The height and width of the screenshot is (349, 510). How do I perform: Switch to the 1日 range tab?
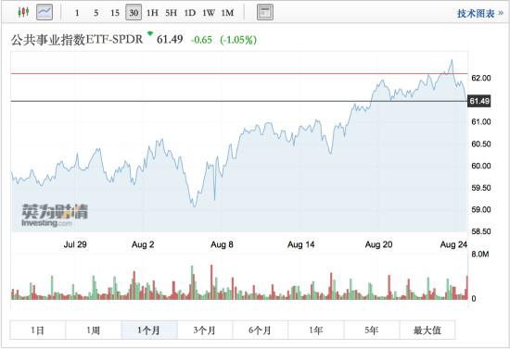point(38,330)
